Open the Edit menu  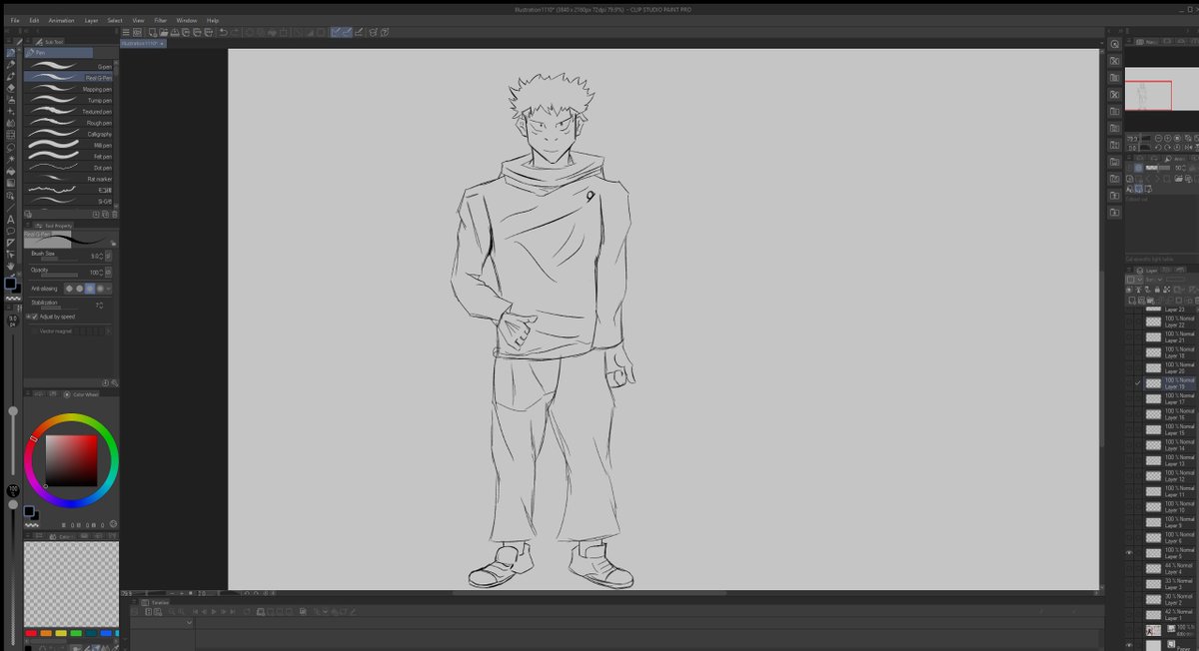(34, 20)
